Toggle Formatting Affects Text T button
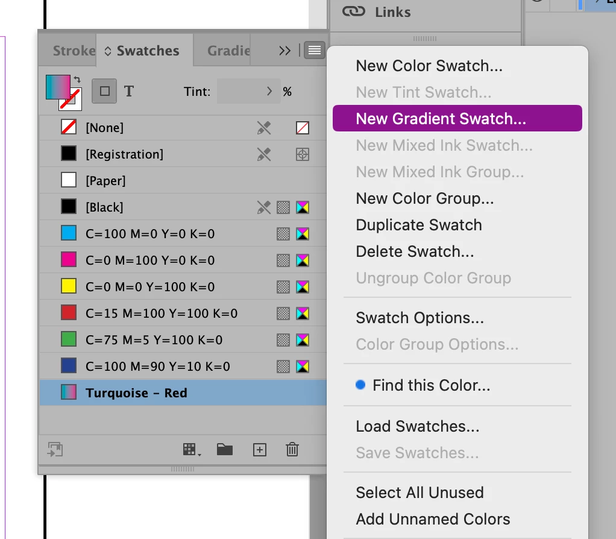 pyautogui.click(x=129, y=91)
